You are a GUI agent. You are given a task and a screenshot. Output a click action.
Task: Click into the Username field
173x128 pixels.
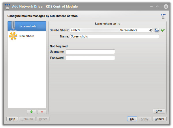[90, 52]
